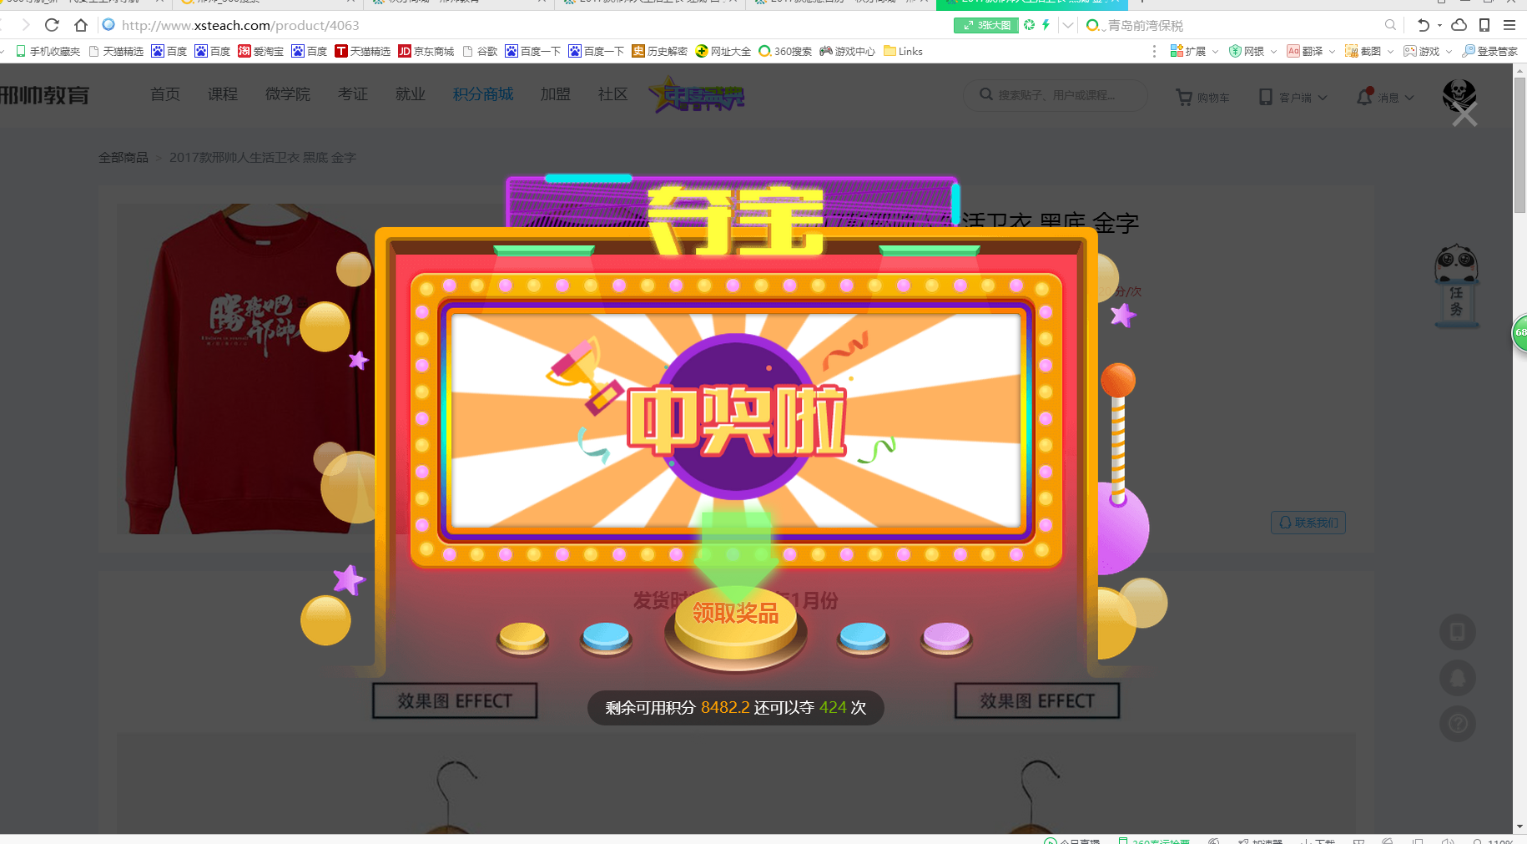Open the address bar dropdown
This screenshot has height=844, width=1527.
[1068, 25]
